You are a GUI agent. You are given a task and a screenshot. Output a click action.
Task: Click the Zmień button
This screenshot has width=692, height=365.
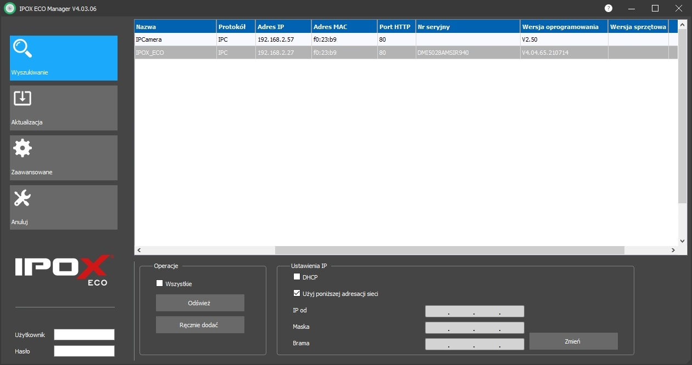click(573, 341)
